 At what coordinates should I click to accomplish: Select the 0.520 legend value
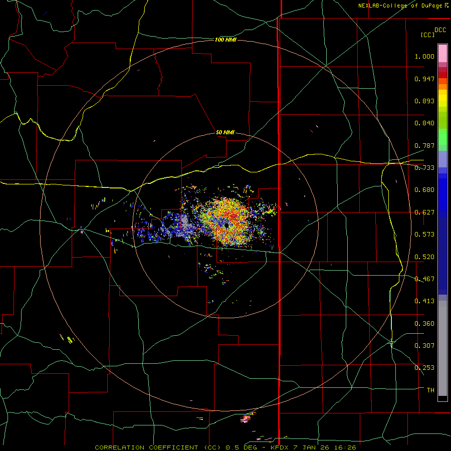pyautogui.click(x=424, y=257)
